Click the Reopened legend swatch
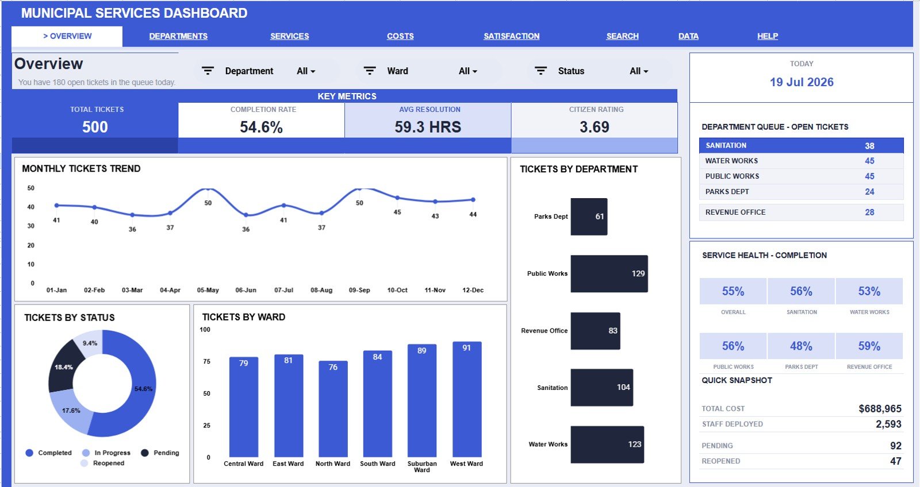The image size is (920, 487). tap(85, 463)
